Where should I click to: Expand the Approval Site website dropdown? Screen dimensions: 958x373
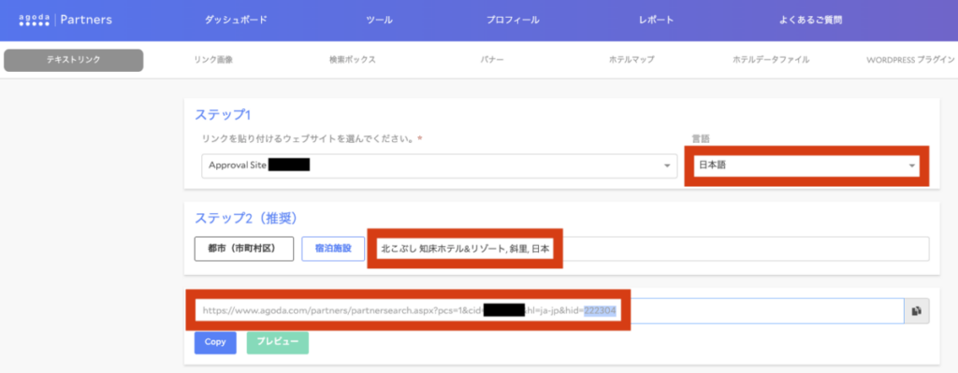pos(440,165)
